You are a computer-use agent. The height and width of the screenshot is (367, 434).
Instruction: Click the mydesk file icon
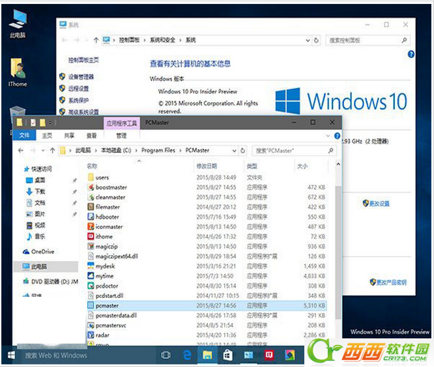[x=91, y=266]
